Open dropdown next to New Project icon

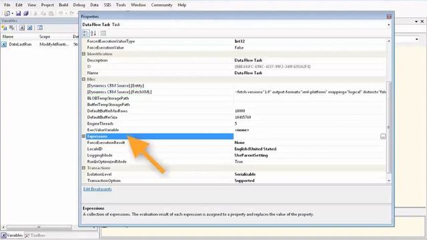click(x=13, y=13)
